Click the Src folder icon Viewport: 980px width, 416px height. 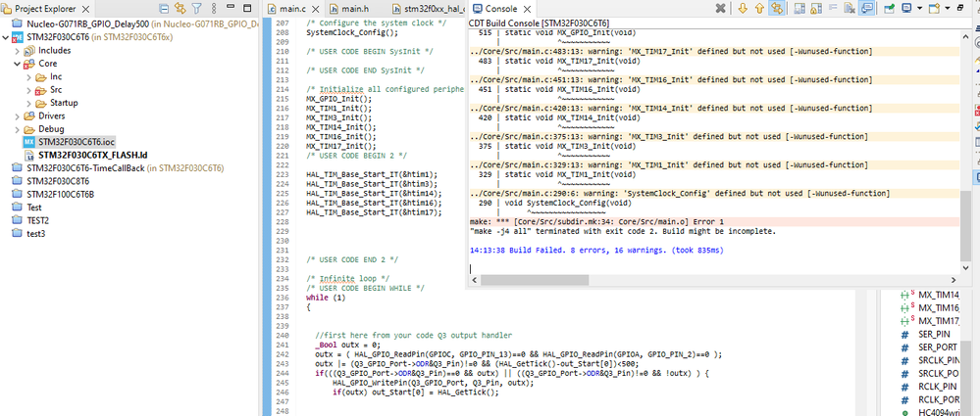(x=40, y=90)
